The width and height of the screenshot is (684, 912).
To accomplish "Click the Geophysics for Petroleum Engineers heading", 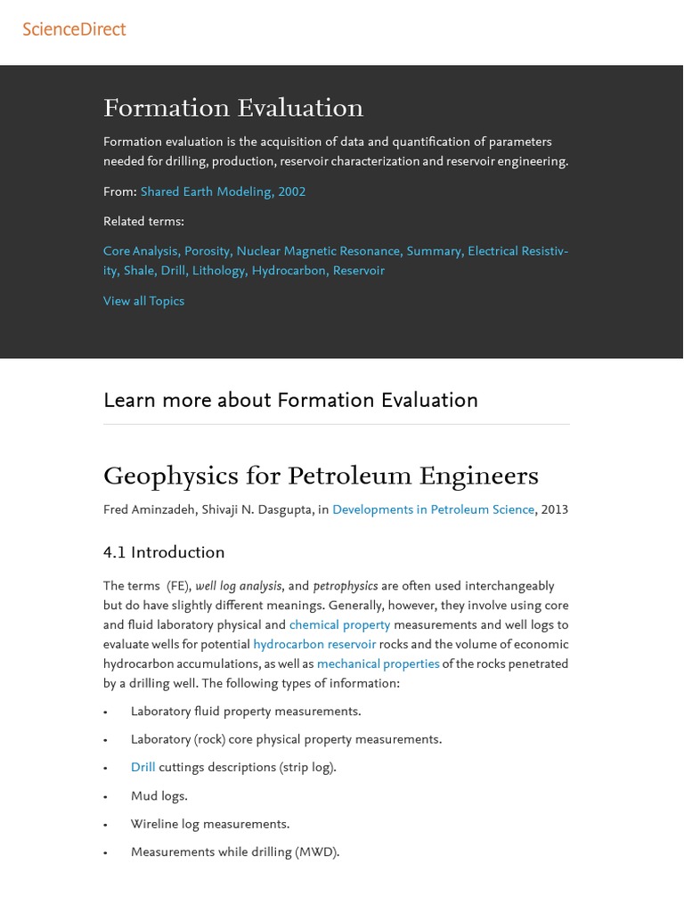I will click(321, 476).
